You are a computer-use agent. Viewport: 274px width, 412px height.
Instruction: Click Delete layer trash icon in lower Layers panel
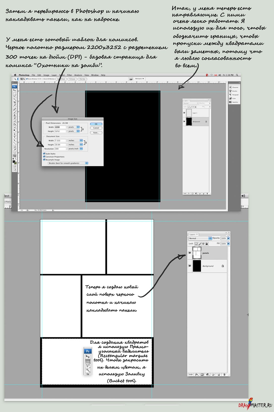click(x=224, y=375)
